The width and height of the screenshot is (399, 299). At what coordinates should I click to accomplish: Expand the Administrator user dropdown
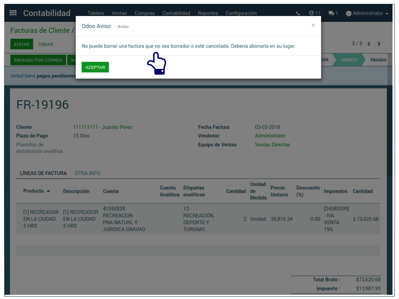coord(367,13)
